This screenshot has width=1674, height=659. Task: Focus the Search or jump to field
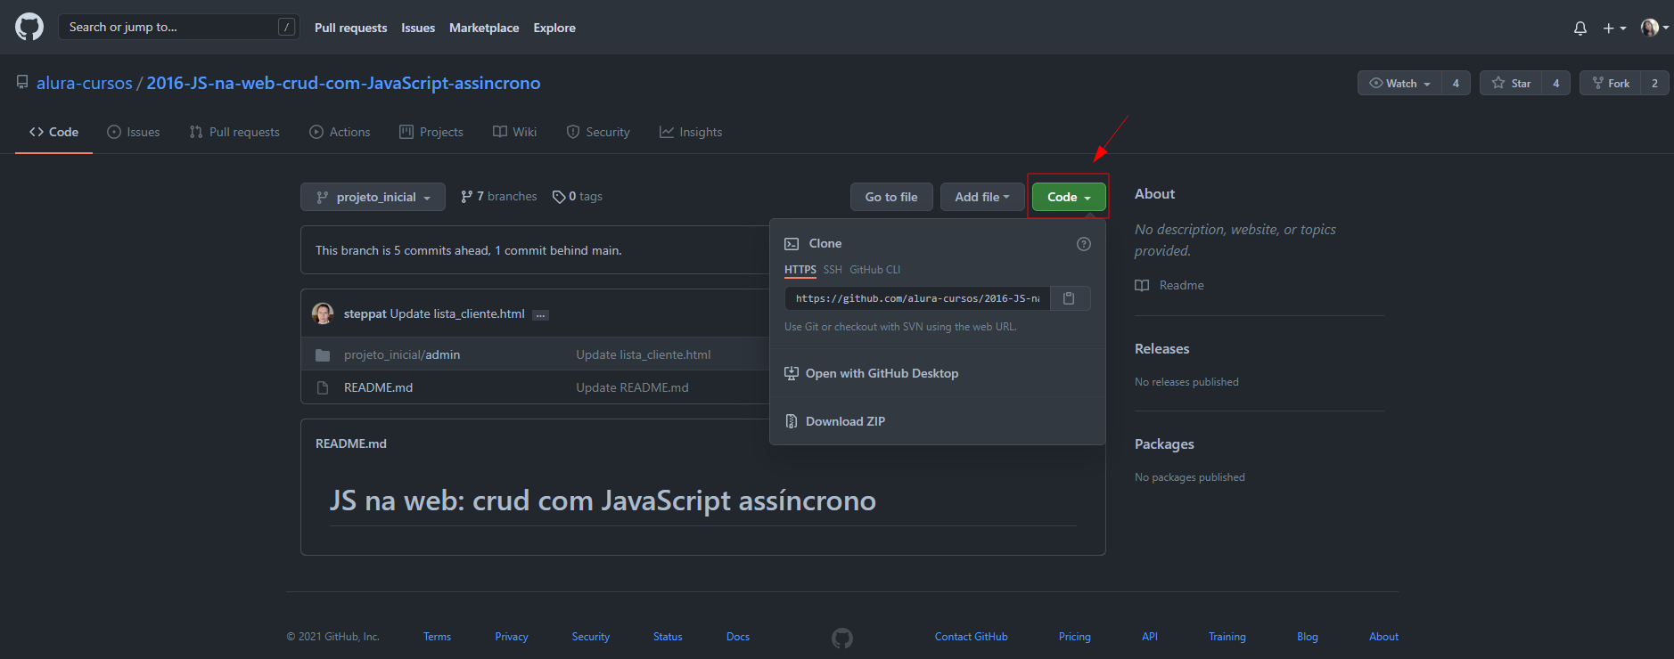pos(179,27)
